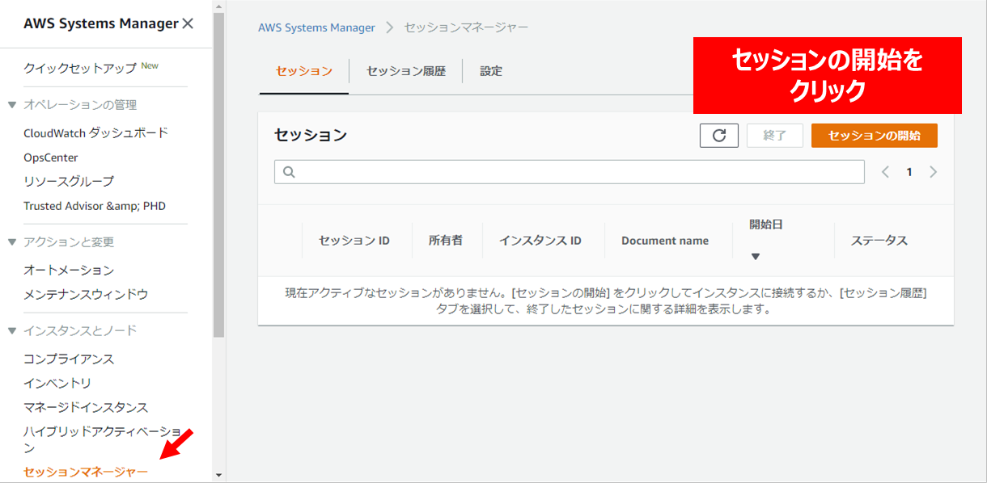Switch to the セッション履歴 tab
The width and height of the screenshot is (987, 483).
click(x=405, y=71)
